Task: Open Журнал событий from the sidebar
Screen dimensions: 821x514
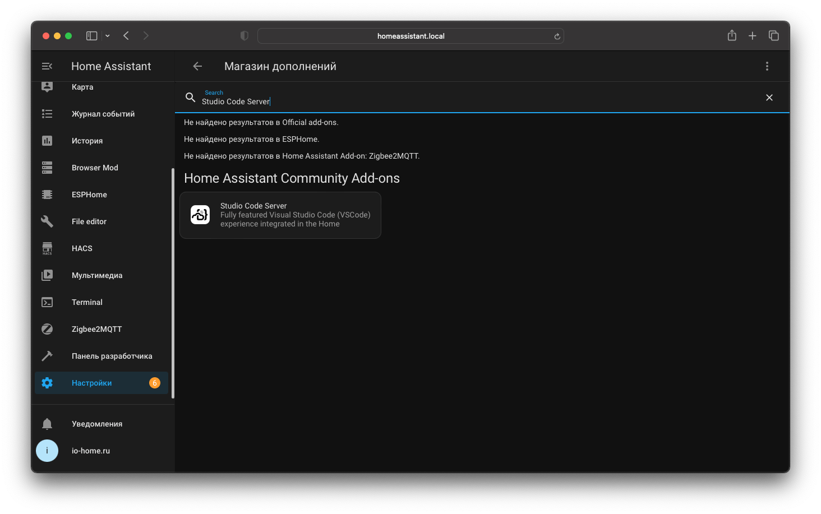Action: point(103,114)
